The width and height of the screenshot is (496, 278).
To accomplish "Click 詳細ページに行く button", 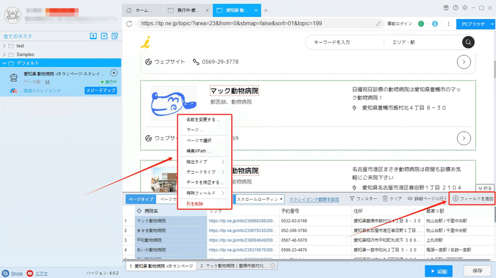I will pyautogui.click(x=427, y=199).
